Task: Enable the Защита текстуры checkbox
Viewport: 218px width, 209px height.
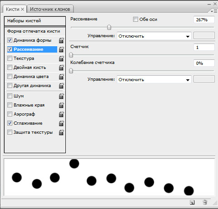Action: point(10,132)
